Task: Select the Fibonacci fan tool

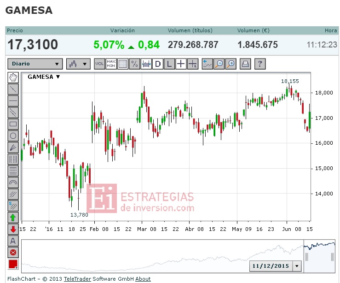Action: tap(13, 147)
